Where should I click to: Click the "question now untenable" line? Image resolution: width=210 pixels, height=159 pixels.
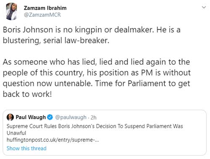(x=97, y=83)
